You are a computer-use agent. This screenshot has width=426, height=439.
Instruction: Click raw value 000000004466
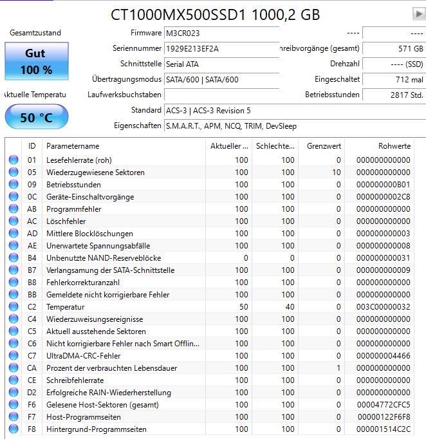click(383, 355)
